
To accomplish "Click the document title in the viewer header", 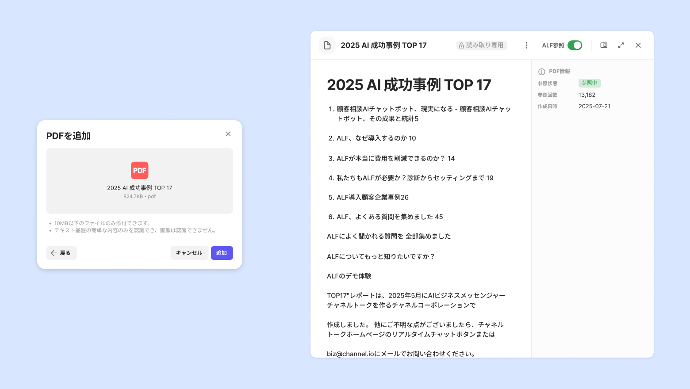I will [383, 45].
